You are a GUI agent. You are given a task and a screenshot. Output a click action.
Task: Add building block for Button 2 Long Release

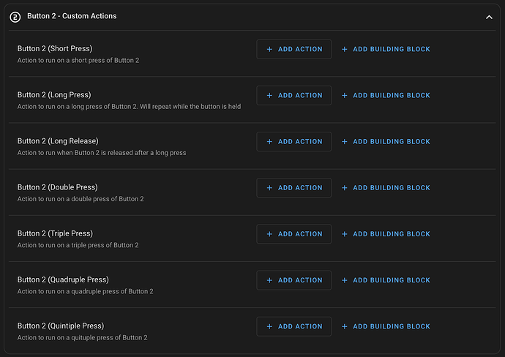pos(386,142)
